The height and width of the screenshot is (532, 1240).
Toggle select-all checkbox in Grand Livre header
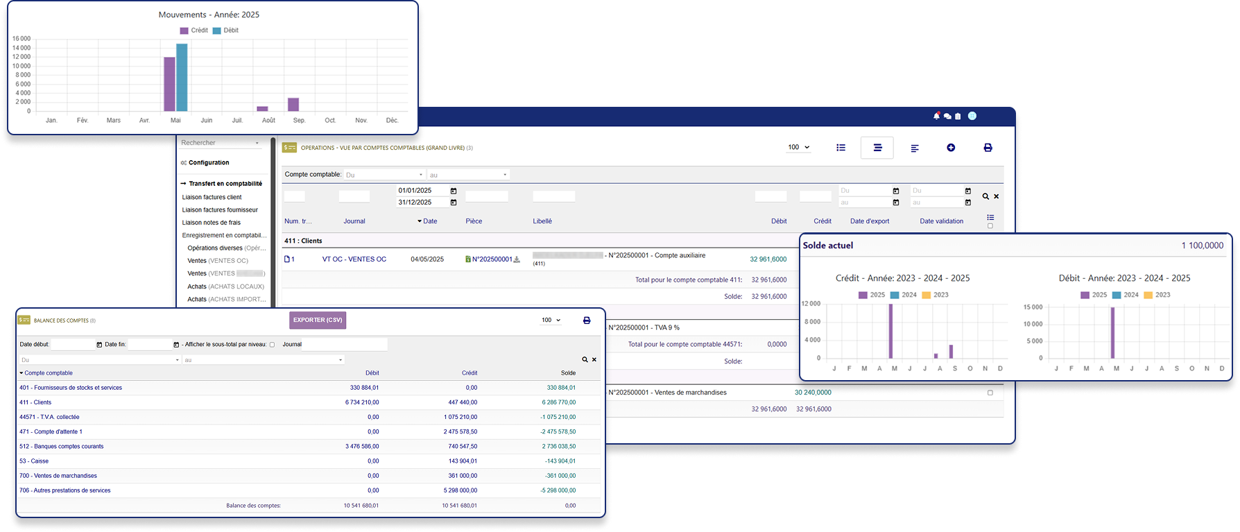tap(990, 226)
